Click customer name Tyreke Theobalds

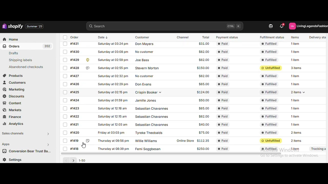pos(149,133)
